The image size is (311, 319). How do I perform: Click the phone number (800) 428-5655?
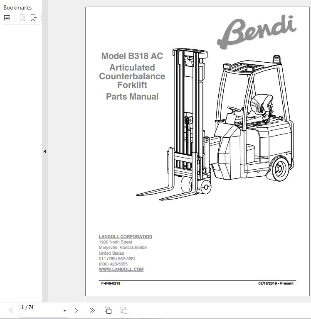113,264
